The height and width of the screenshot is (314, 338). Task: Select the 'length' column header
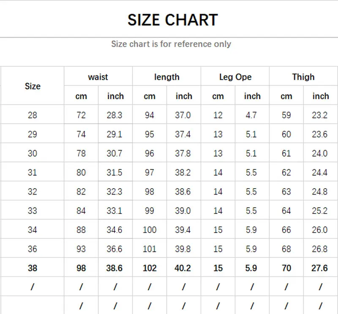tap(166, 77)
